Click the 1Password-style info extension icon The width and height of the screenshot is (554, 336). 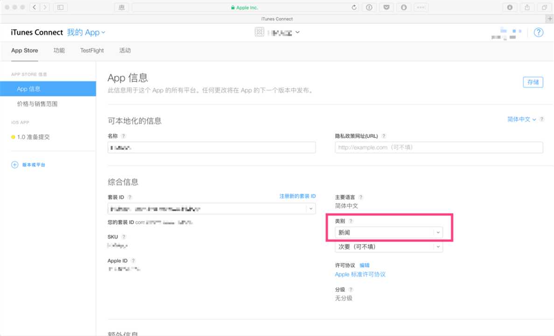coord(369,7)
